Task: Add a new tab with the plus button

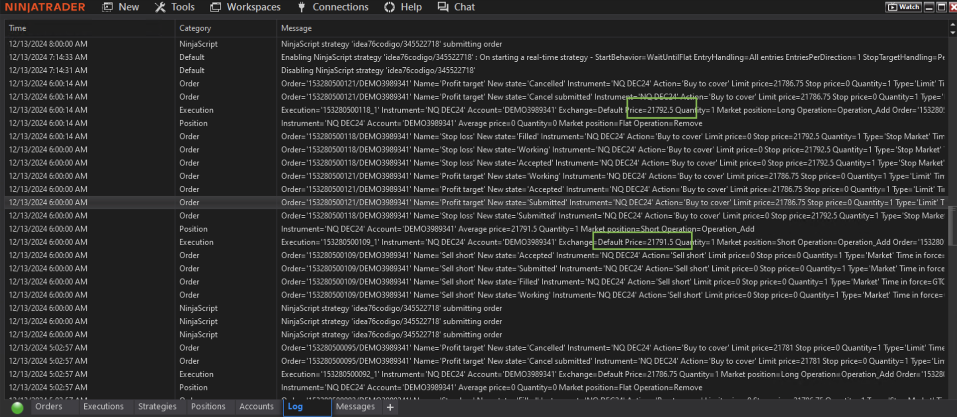Action: pyautogui.click(x=390, y=408)
